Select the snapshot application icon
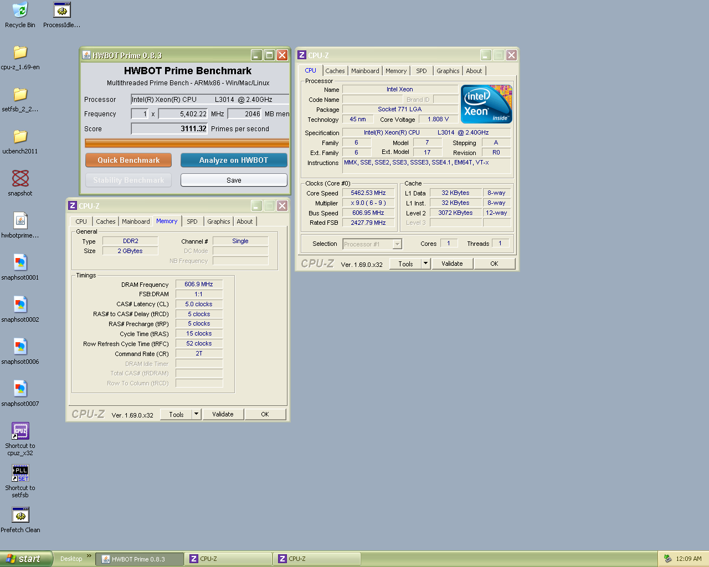This screenshot has width=709, height=567. (20, 178)
